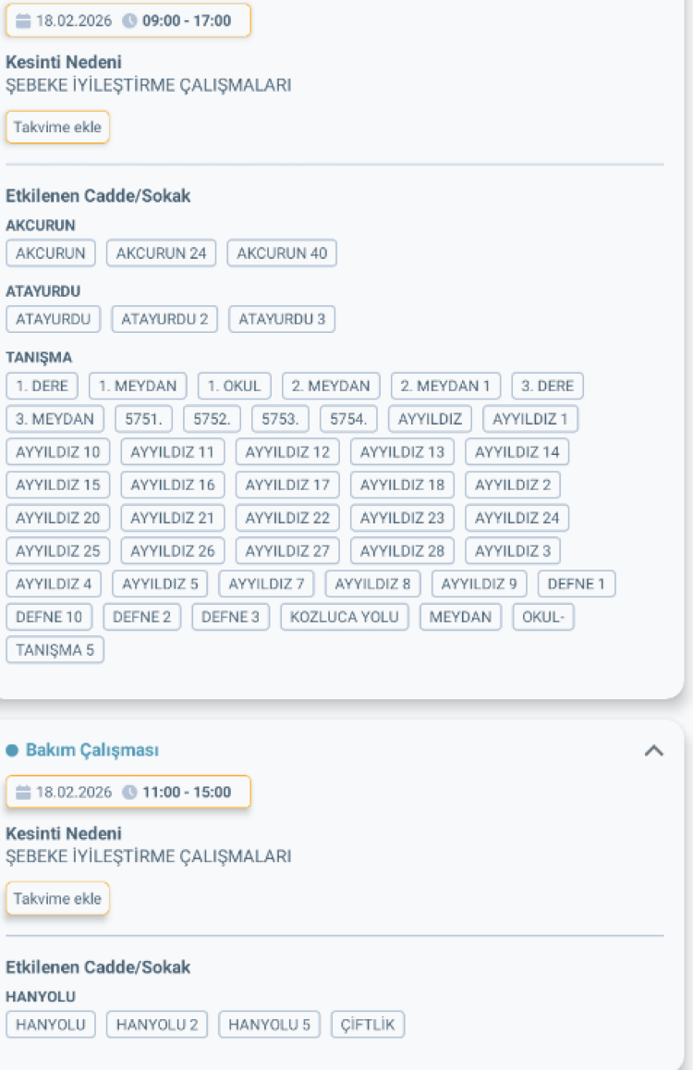Click clock icon beside 09:00 - 17:00
This screenshot has width=693, height=1070.
coord(129,20)
